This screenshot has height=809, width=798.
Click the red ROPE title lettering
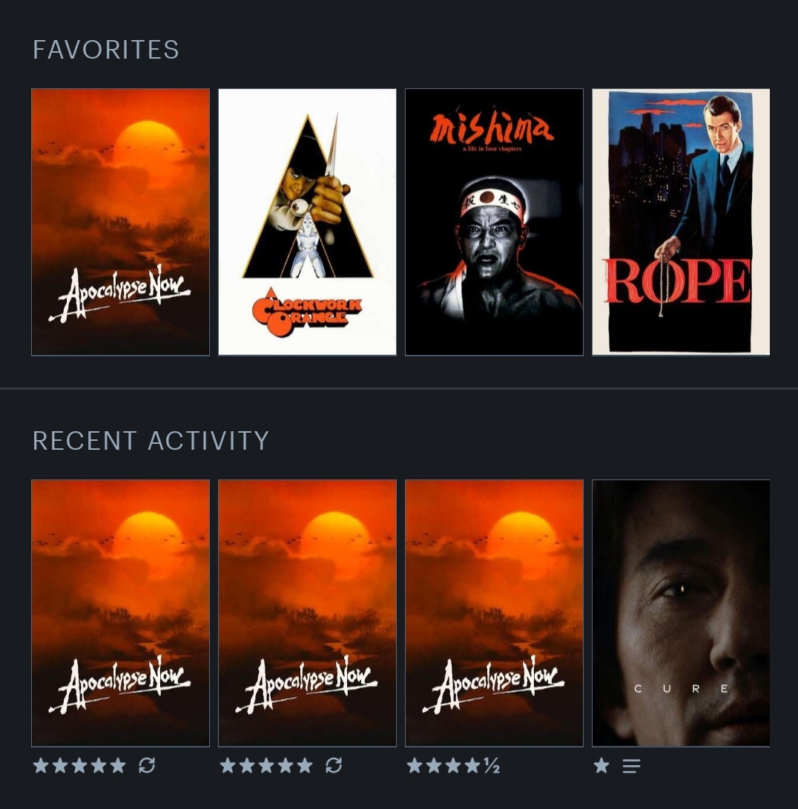677,281
